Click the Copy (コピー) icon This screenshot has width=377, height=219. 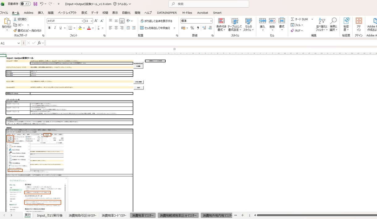[x=15, y=25]
